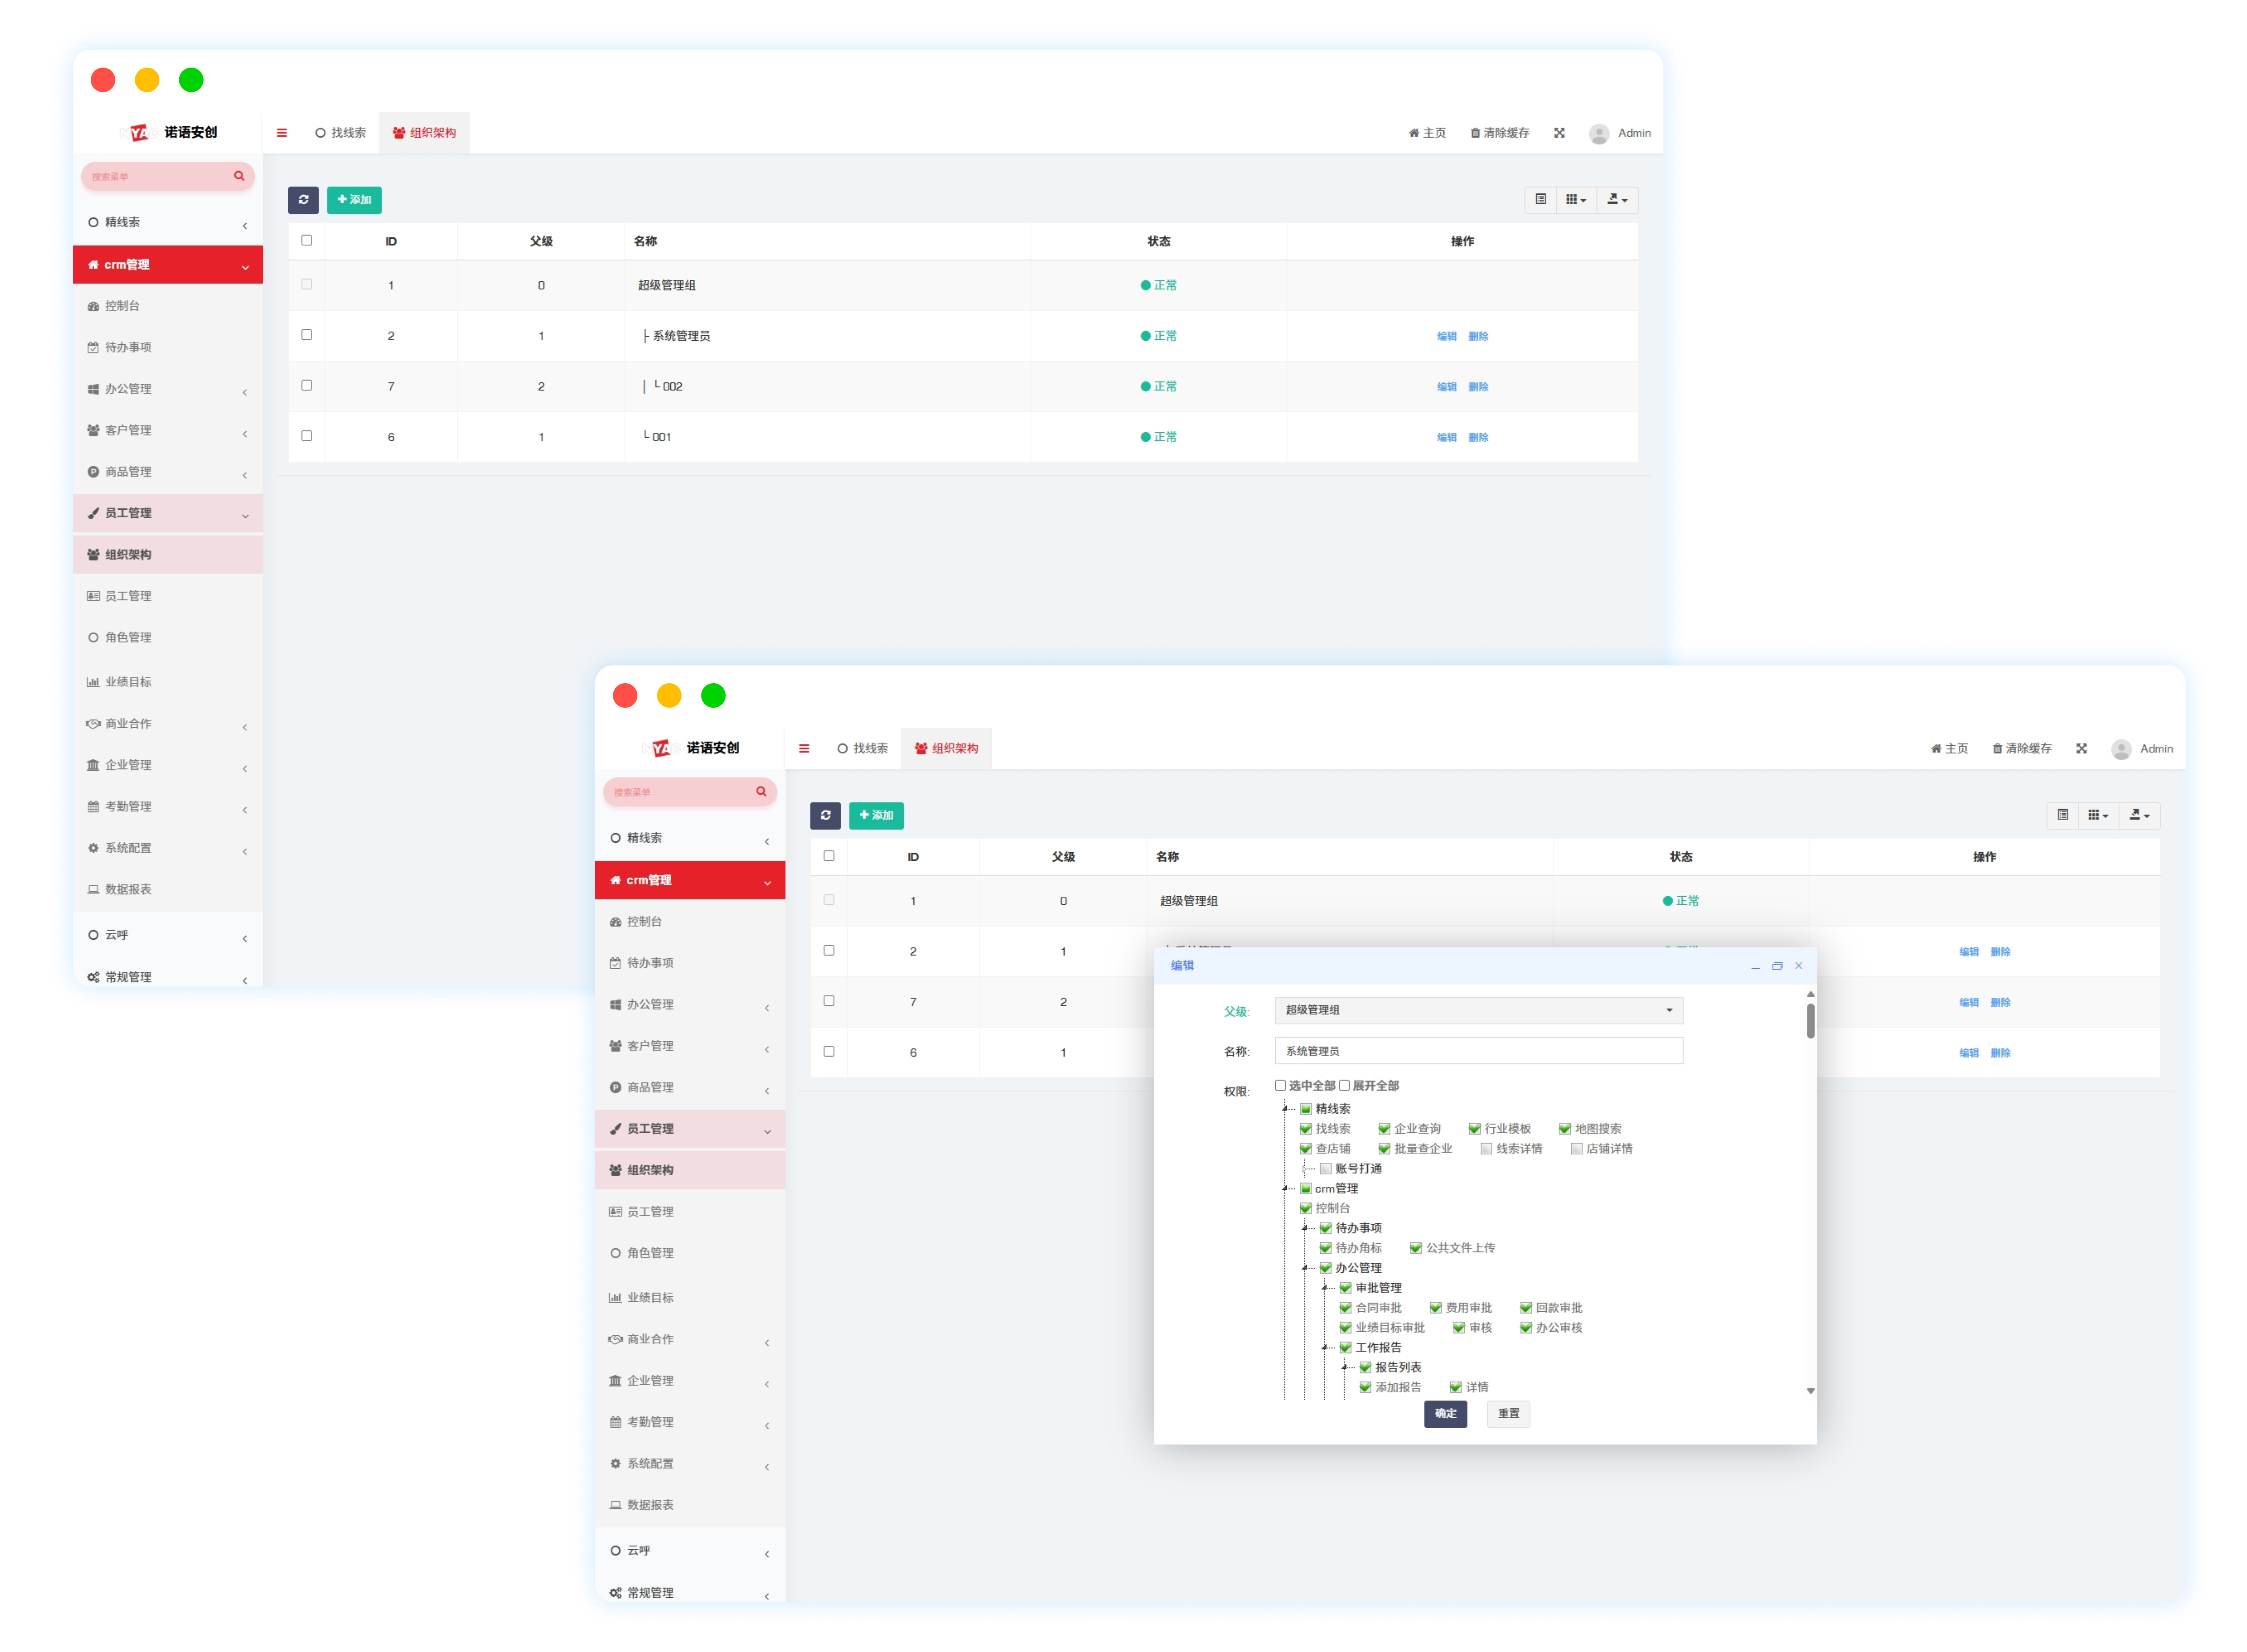Click 编辑 link for row 002 in upper table
Screen dimensions: 2247x1652
[x=1446, y=387]
